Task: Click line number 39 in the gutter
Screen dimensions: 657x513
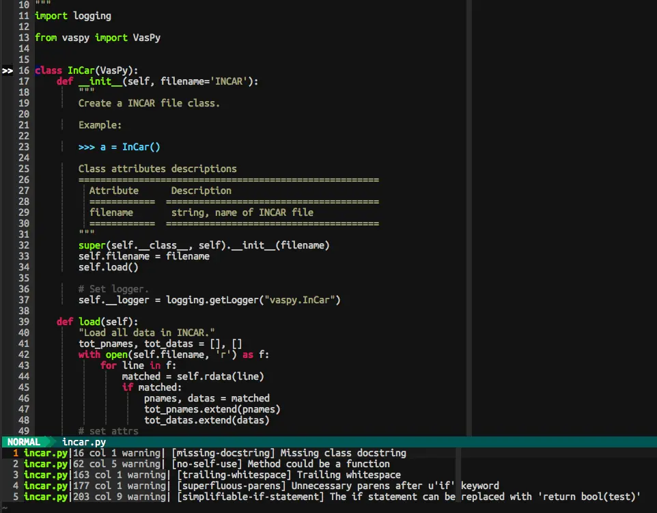Action: pyautogui.click(x=24, y=322)
